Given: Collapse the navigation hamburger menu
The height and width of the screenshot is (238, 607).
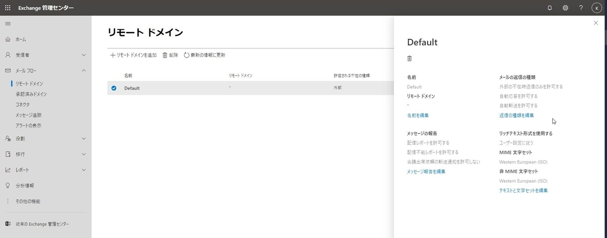Looking at the screenshot, I should tap(8, 24).
